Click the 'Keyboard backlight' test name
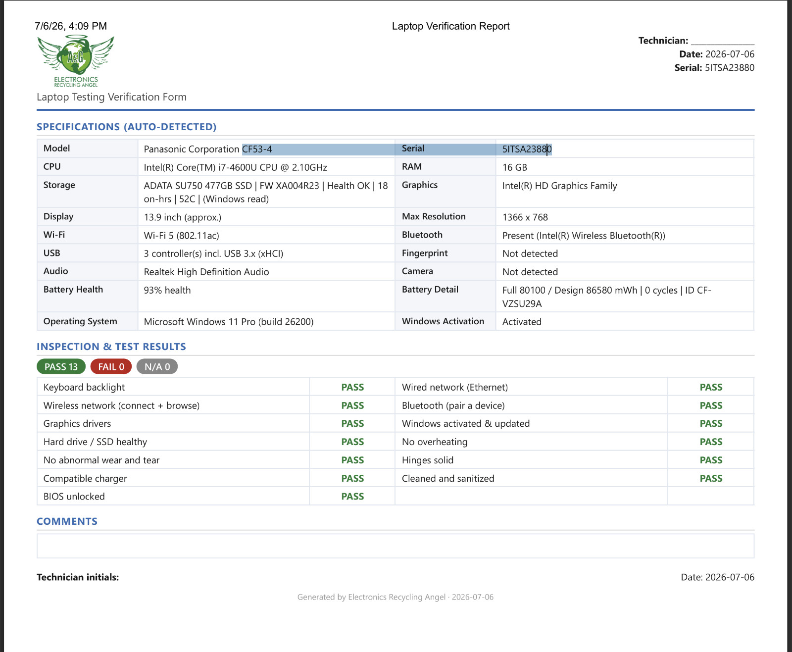The image size is (792, 652). [84, 387]
